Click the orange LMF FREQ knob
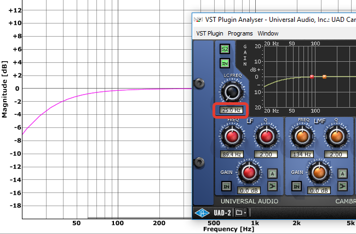 pyautogui.click(x=302, y=137)
